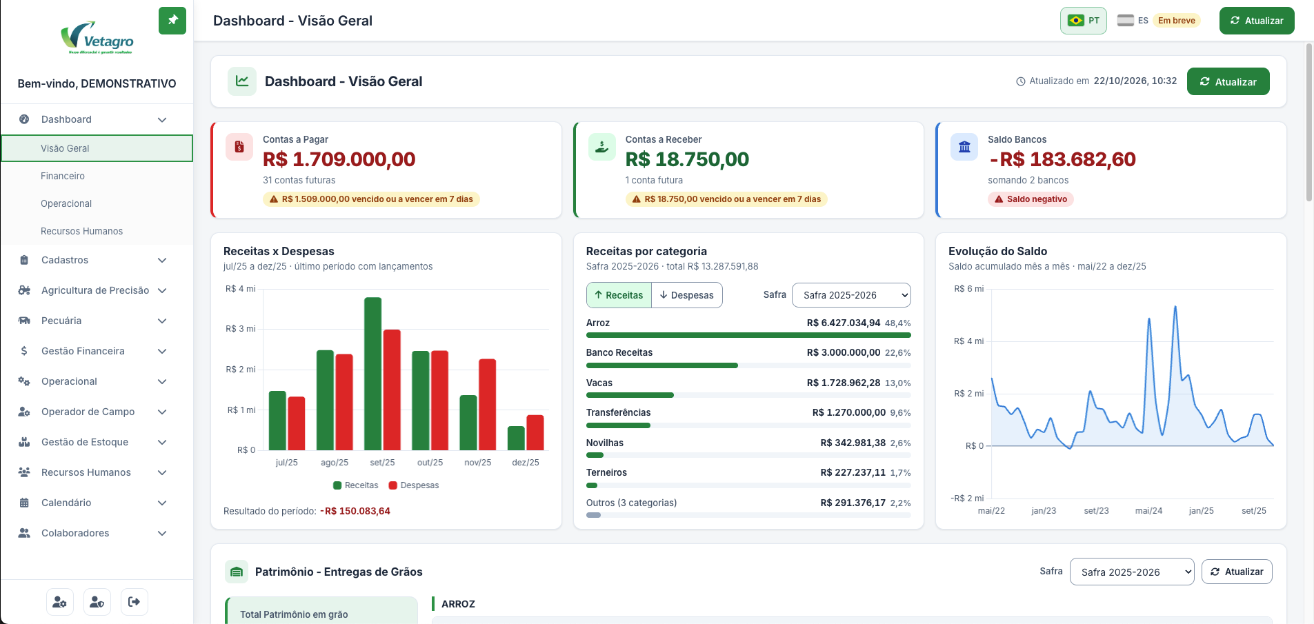Open the Financeiro submenu item
This screenshot has width=1314, height=624.
[97, 176]
